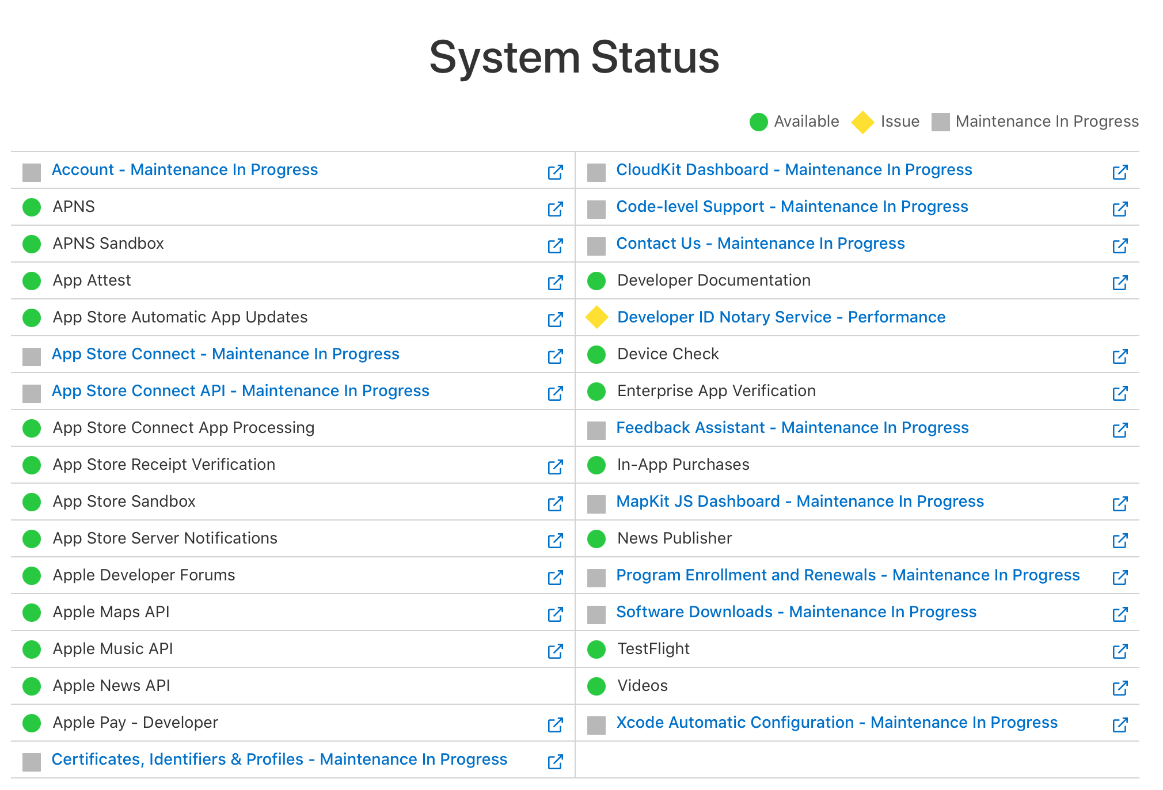Click external link icon beside TestFlight
Viewport: 1163px width, 790px height.
pos(1120,651)
